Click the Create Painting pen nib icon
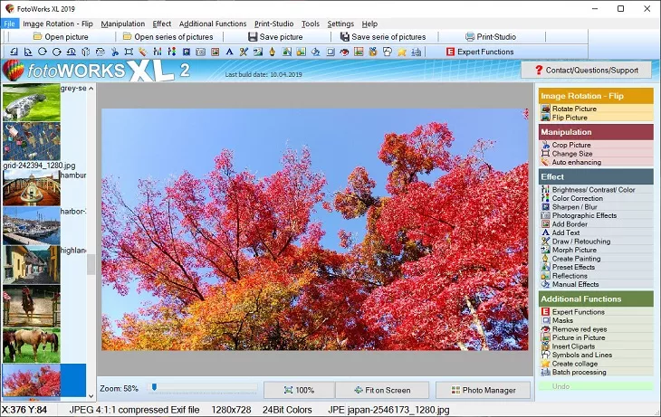661x417 pixels. tap(273, 52)
